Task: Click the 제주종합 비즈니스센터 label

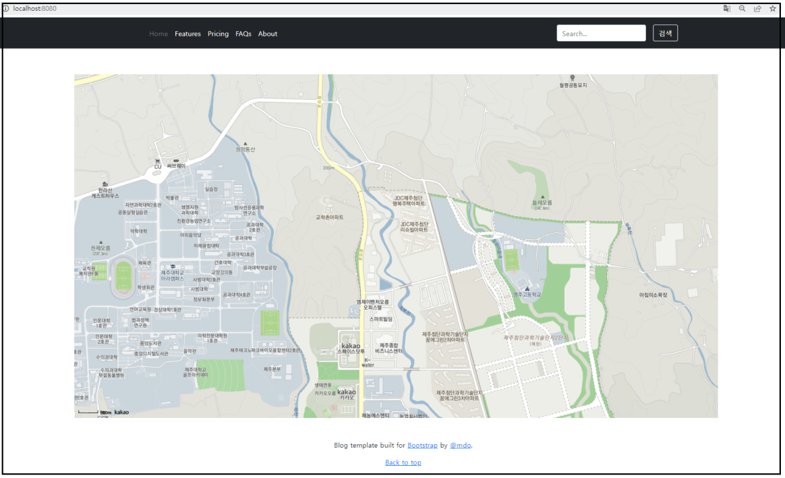Action: point(388,348)
